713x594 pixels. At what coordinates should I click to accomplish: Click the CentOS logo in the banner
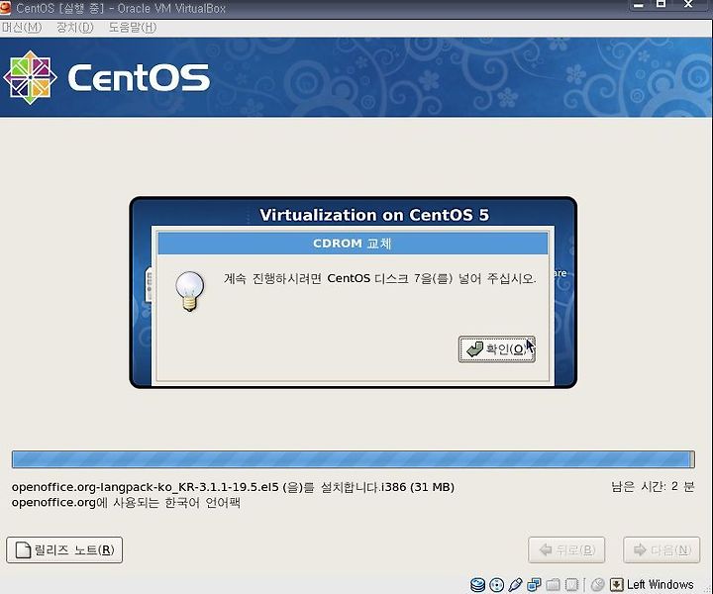coord(107,77)
